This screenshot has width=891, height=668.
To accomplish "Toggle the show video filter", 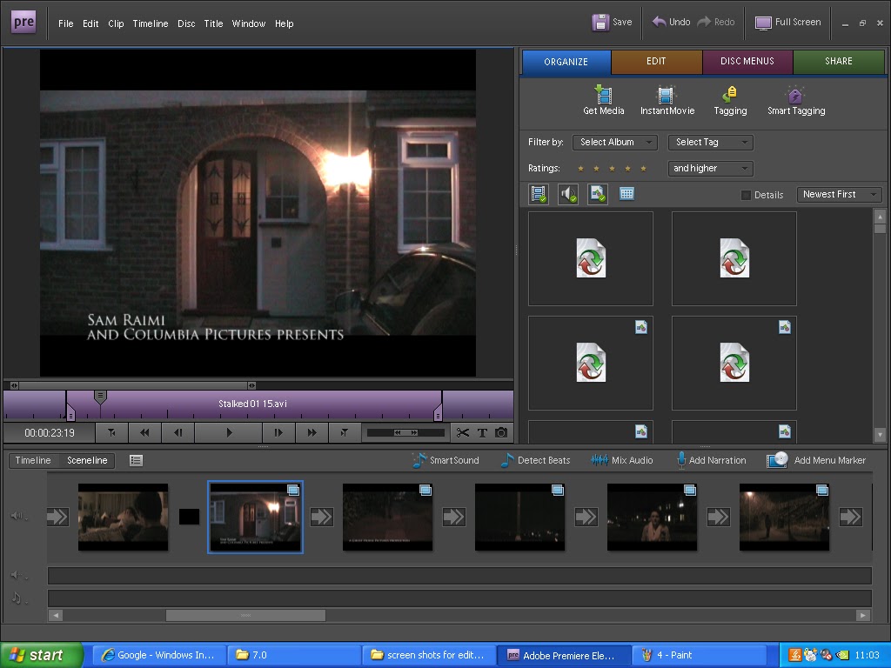I will click(x=538, y=194).
